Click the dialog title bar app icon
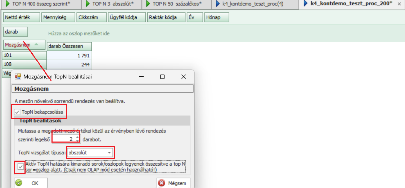Viewport: 405px width, 188px height. [18, 76]
